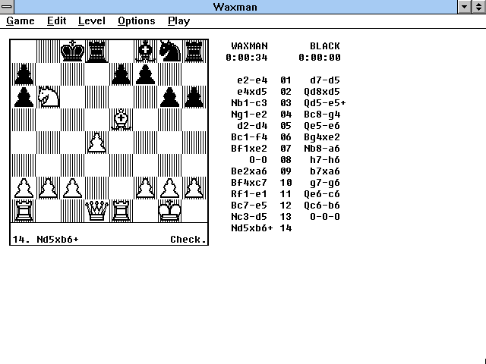Click the empty d7 square
This screenshot has height=364, width=486.
[96, 74]
